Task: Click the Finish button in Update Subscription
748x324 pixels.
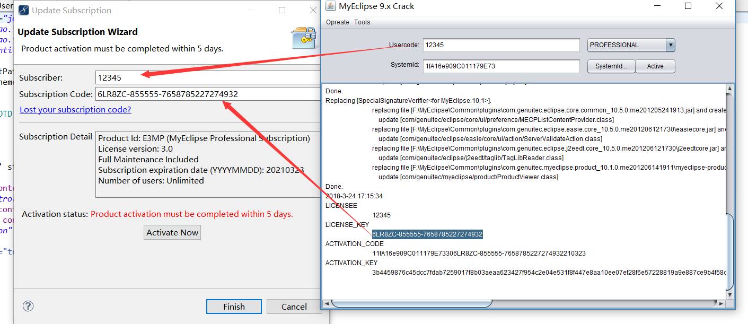Action: coord(234,307)
